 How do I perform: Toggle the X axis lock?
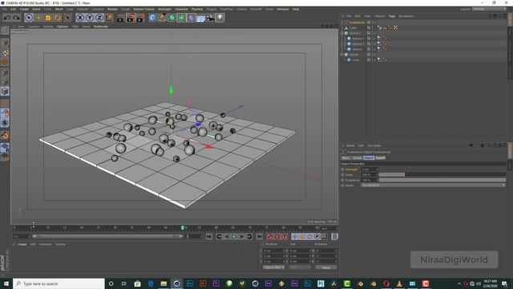pos(80,18)
